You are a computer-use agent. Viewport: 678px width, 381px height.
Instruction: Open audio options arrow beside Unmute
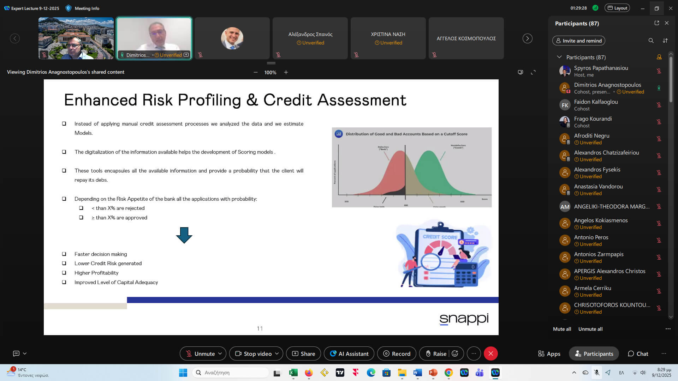[220, 353]
